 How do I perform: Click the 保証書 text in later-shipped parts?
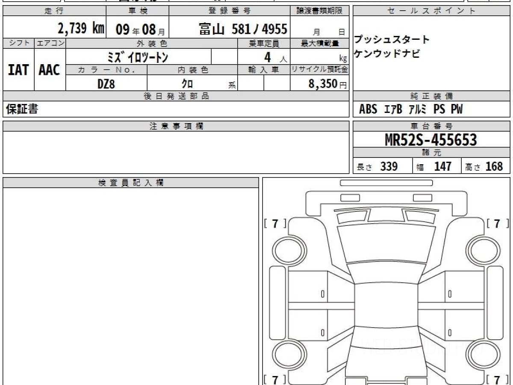coord(22,110)
